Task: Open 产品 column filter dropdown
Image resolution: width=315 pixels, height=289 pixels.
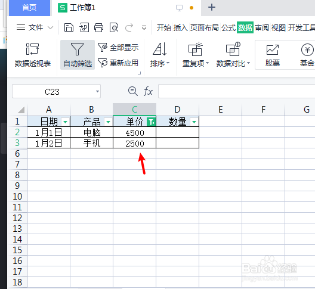Action: [x=109, y=122]
